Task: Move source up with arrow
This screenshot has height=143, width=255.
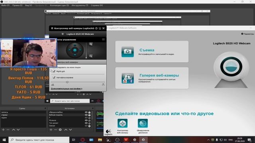Action: [x=66, y=130]
